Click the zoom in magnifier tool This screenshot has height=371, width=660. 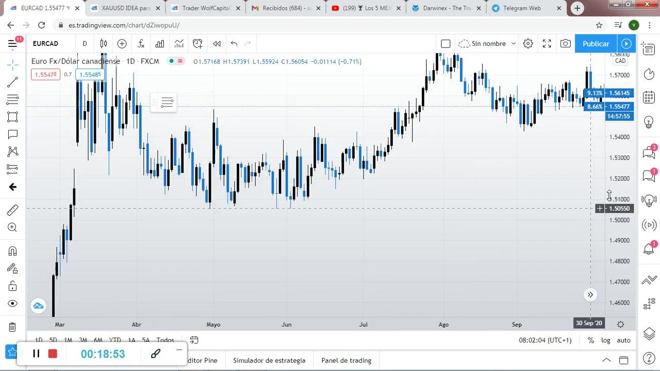(13, 227)
